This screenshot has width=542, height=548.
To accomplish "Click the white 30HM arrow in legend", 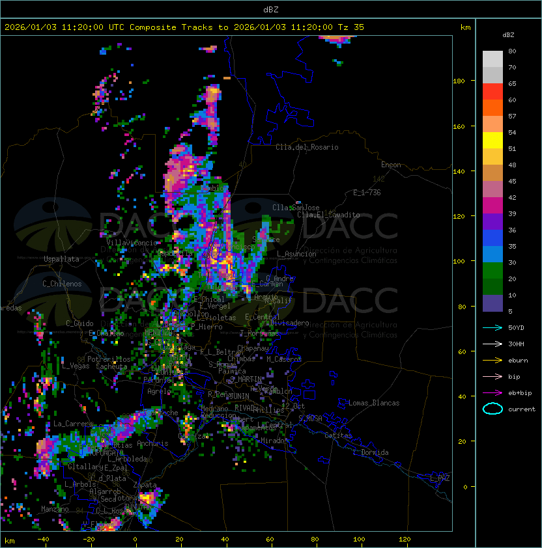I will pos(492,344).
